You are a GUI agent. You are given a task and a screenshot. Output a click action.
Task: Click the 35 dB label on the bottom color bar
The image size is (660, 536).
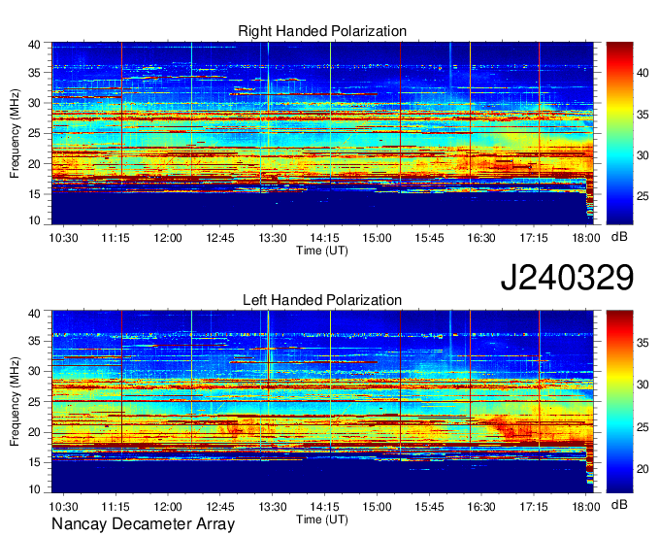[x=643, y=343]
